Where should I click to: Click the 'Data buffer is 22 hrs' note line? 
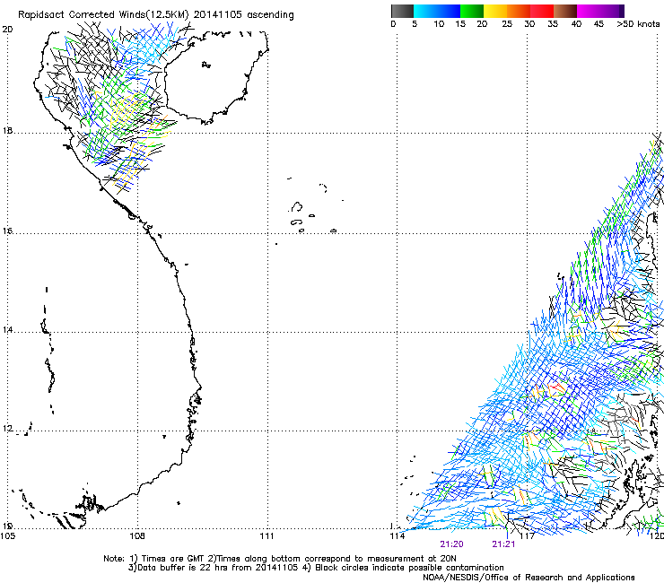(316, 568)
